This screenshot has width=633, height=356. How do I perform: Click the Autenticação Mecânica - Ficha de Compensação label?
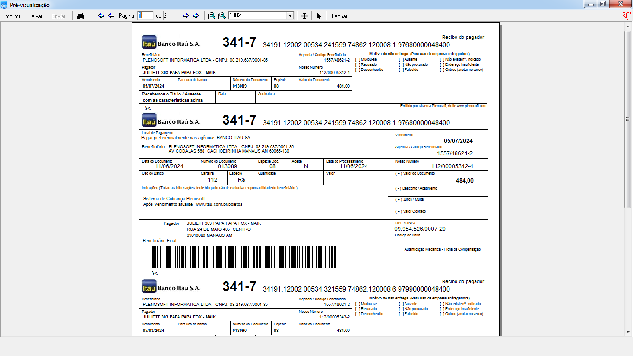[x=442, y=249]
